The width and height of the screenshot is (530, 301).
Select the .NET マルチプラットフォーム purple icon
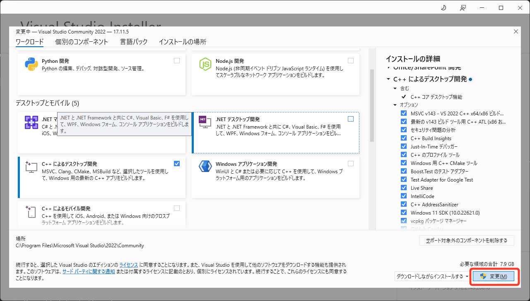(31, 122)
